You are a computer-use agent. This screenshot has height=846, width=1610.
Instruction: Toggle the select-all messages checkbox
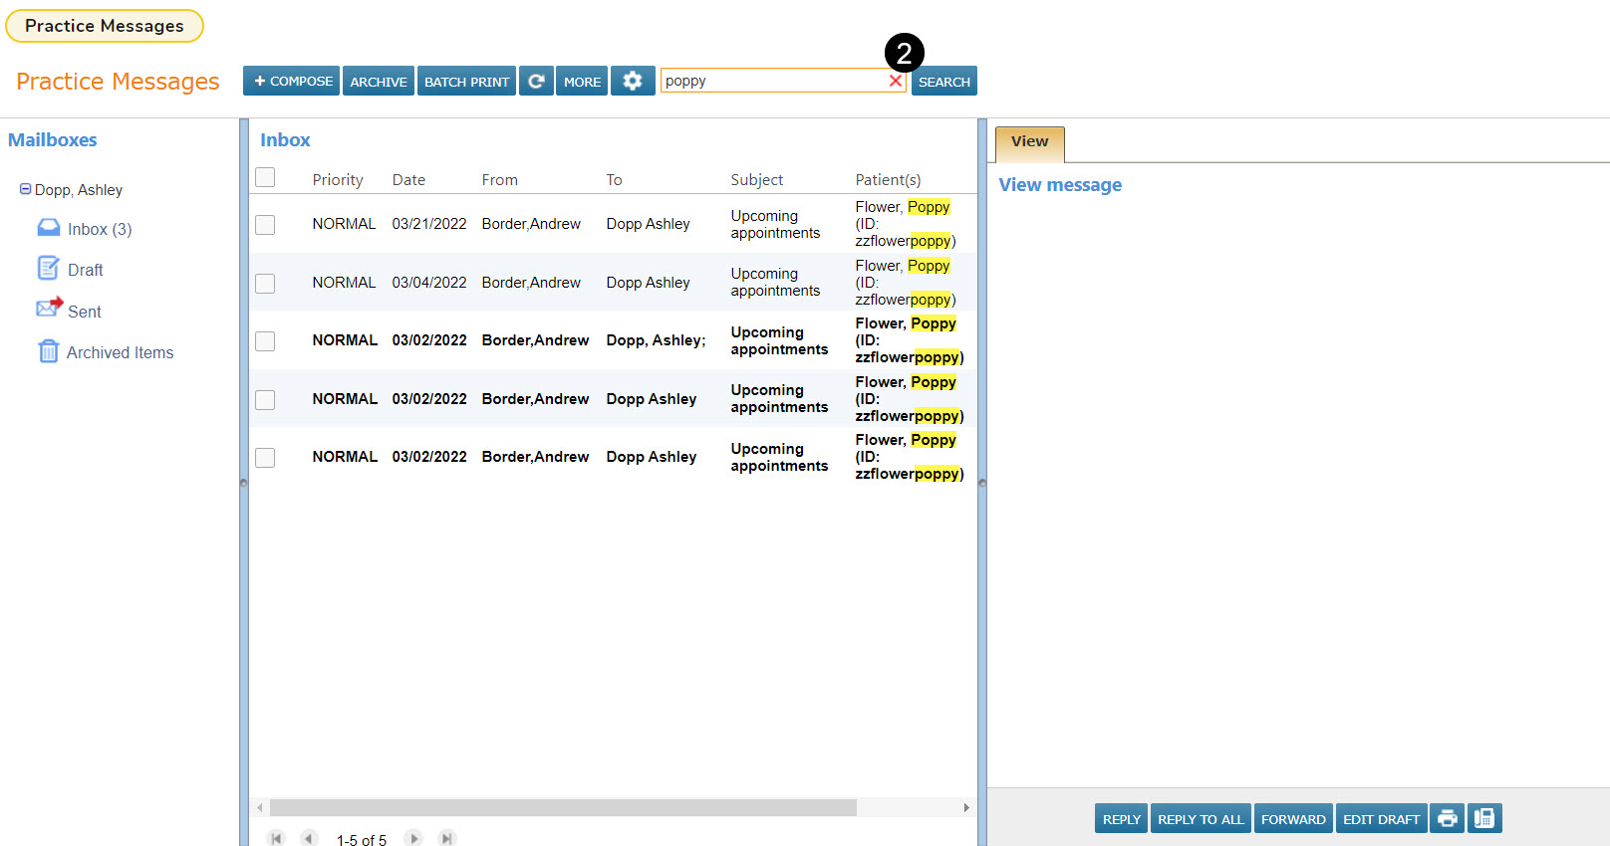point(265,178)
